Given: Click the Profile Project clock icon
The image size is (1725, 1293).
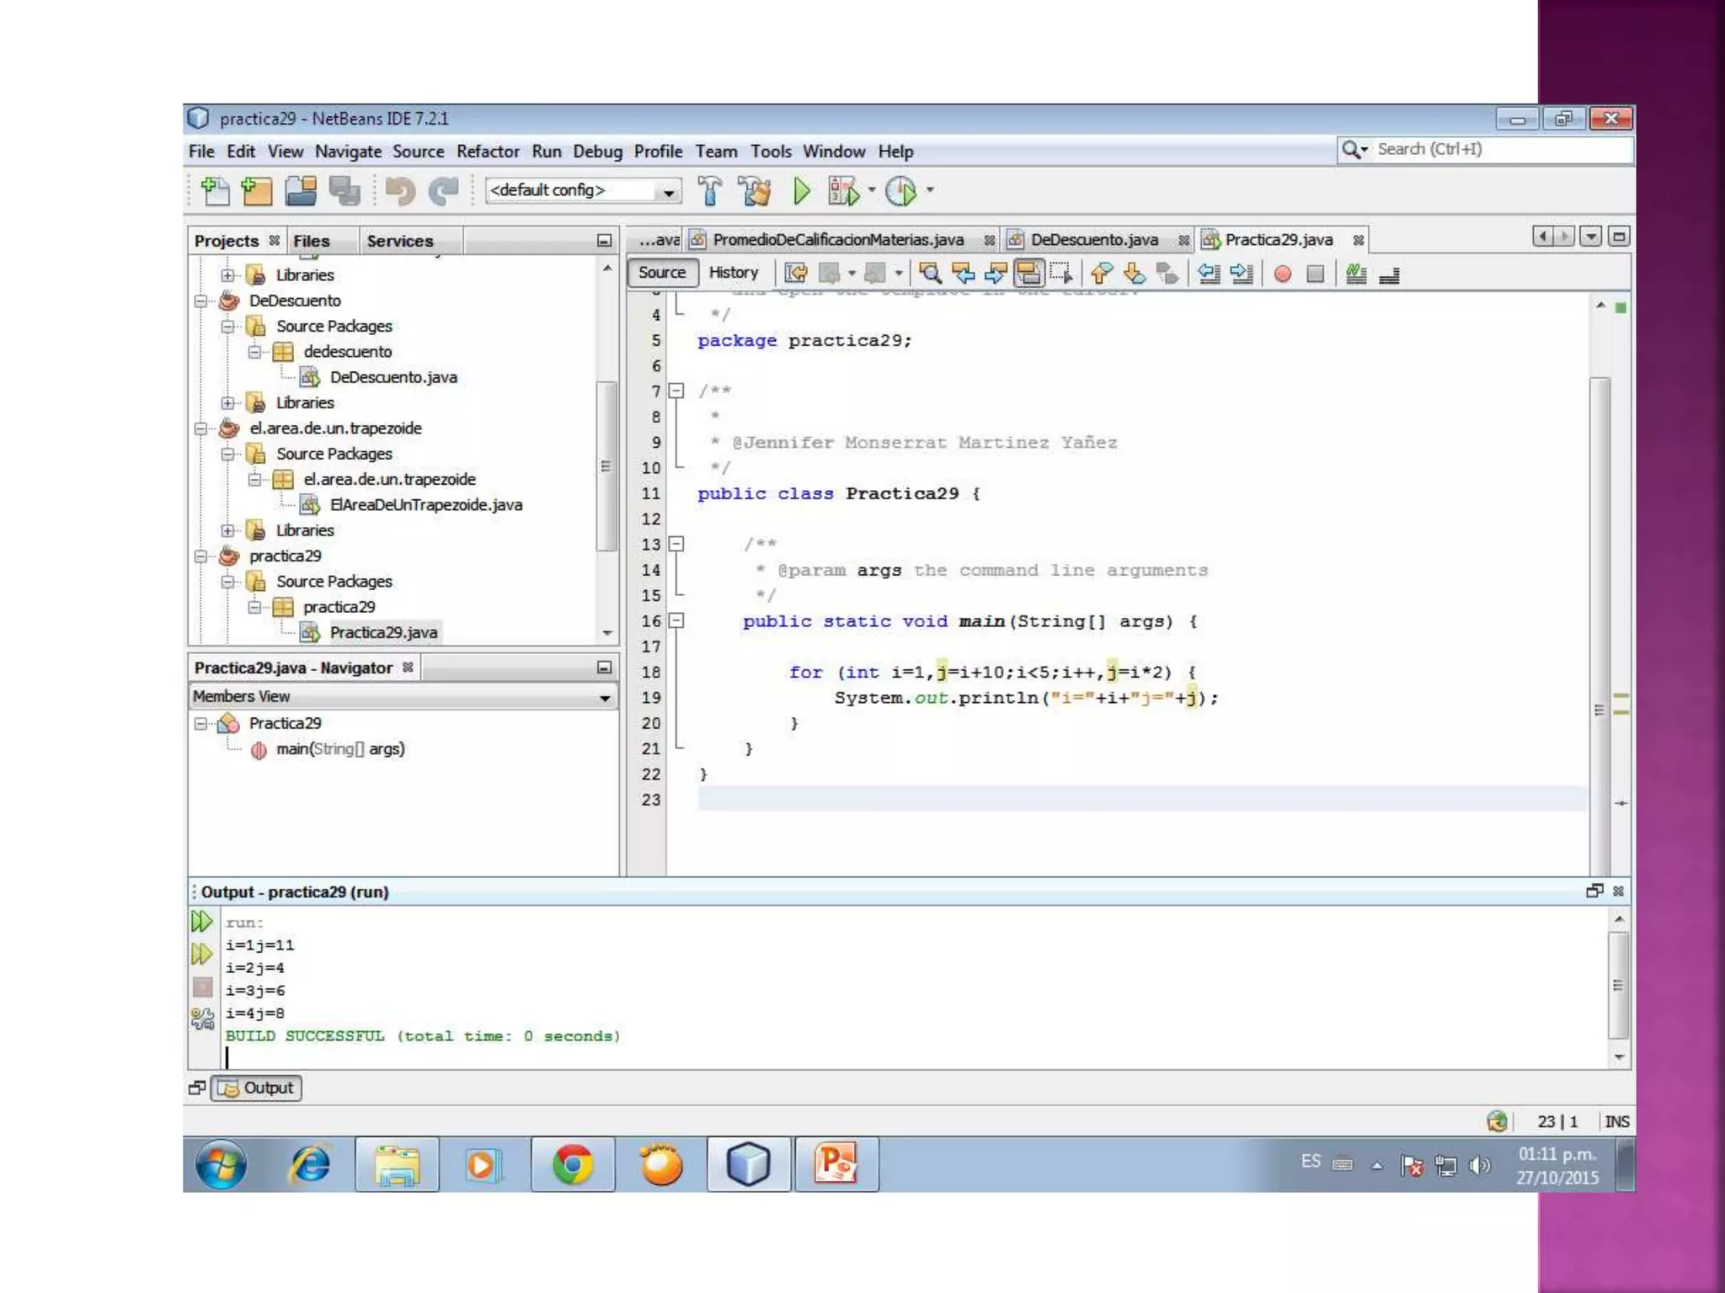Looking at the screenshot, I should click(x=901, y=191).
